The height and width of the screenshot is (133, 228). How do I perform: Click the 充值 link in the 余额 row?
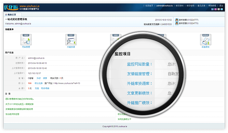37,88
